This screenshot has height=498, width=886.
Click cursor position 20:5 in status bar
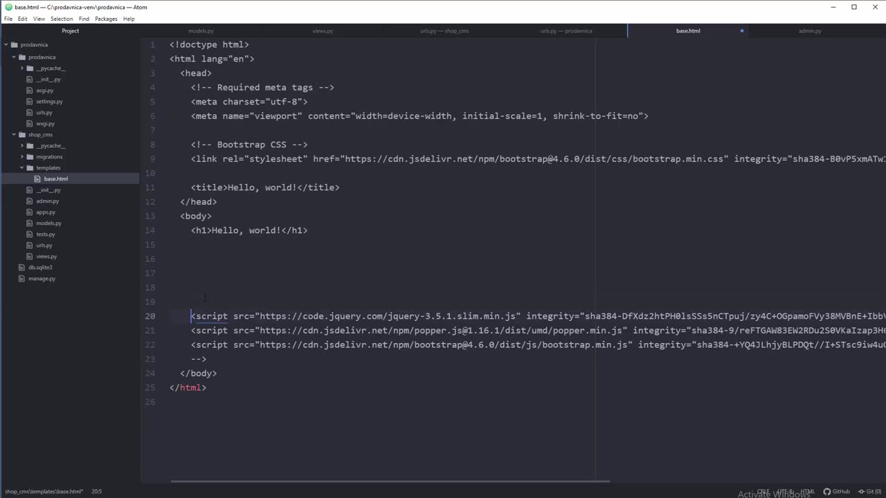[96, 492]
